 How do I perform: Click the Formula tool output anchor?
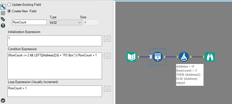(x=191, y=57)
